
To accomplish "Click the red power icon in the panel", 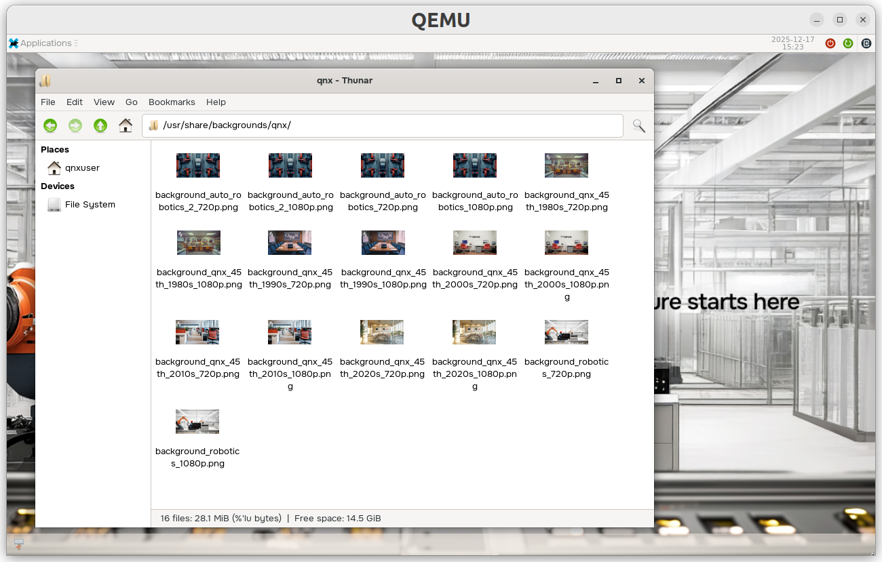I will pos(830,43).
